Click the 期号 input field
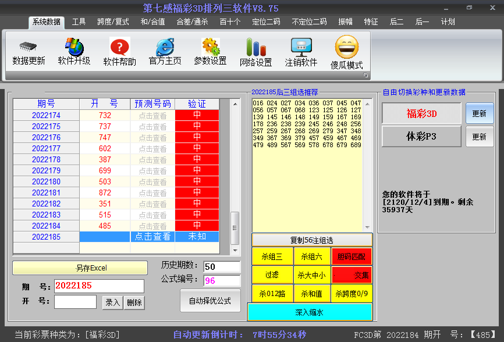The height and width of the screenshot is (342, 504). pos(99,286)
